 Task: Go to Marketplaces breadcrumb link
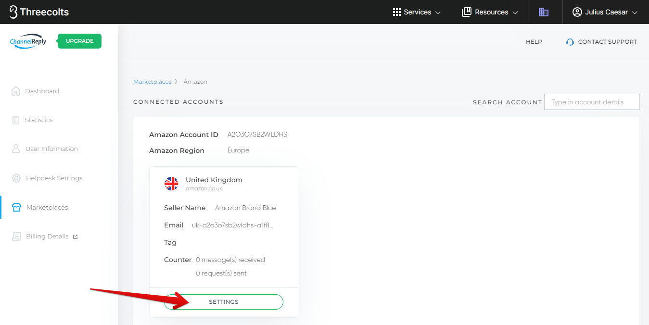pyautogui.click(x=152, y=82)
